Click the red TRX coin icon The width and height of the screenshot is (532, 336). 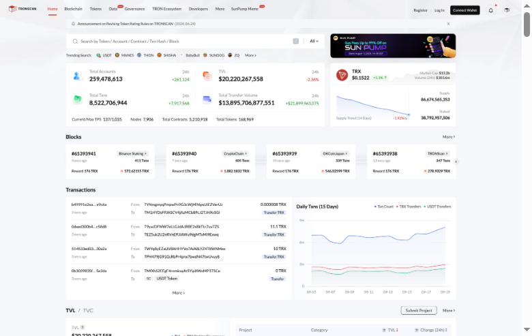[342, 76]
